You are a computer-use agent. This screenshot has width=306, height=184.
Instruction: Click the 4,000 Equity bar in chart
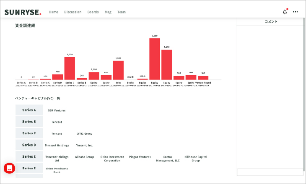(167, 65)
